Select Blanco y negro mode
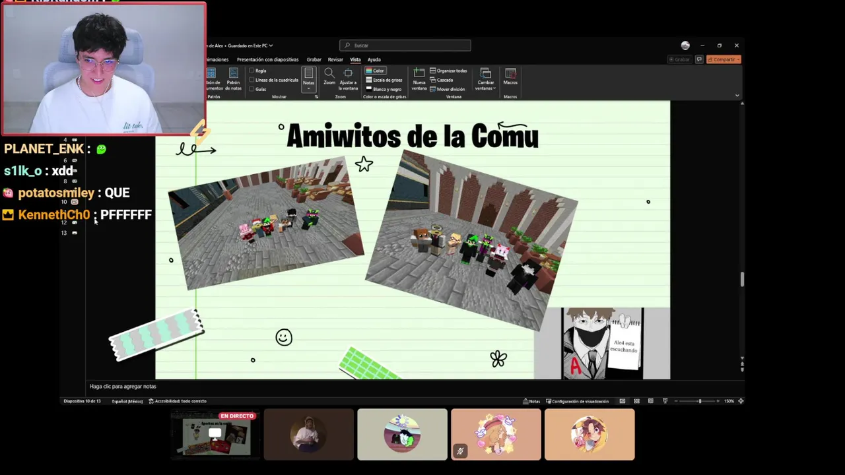The image size is (845, 475). [x=384, y=89]
